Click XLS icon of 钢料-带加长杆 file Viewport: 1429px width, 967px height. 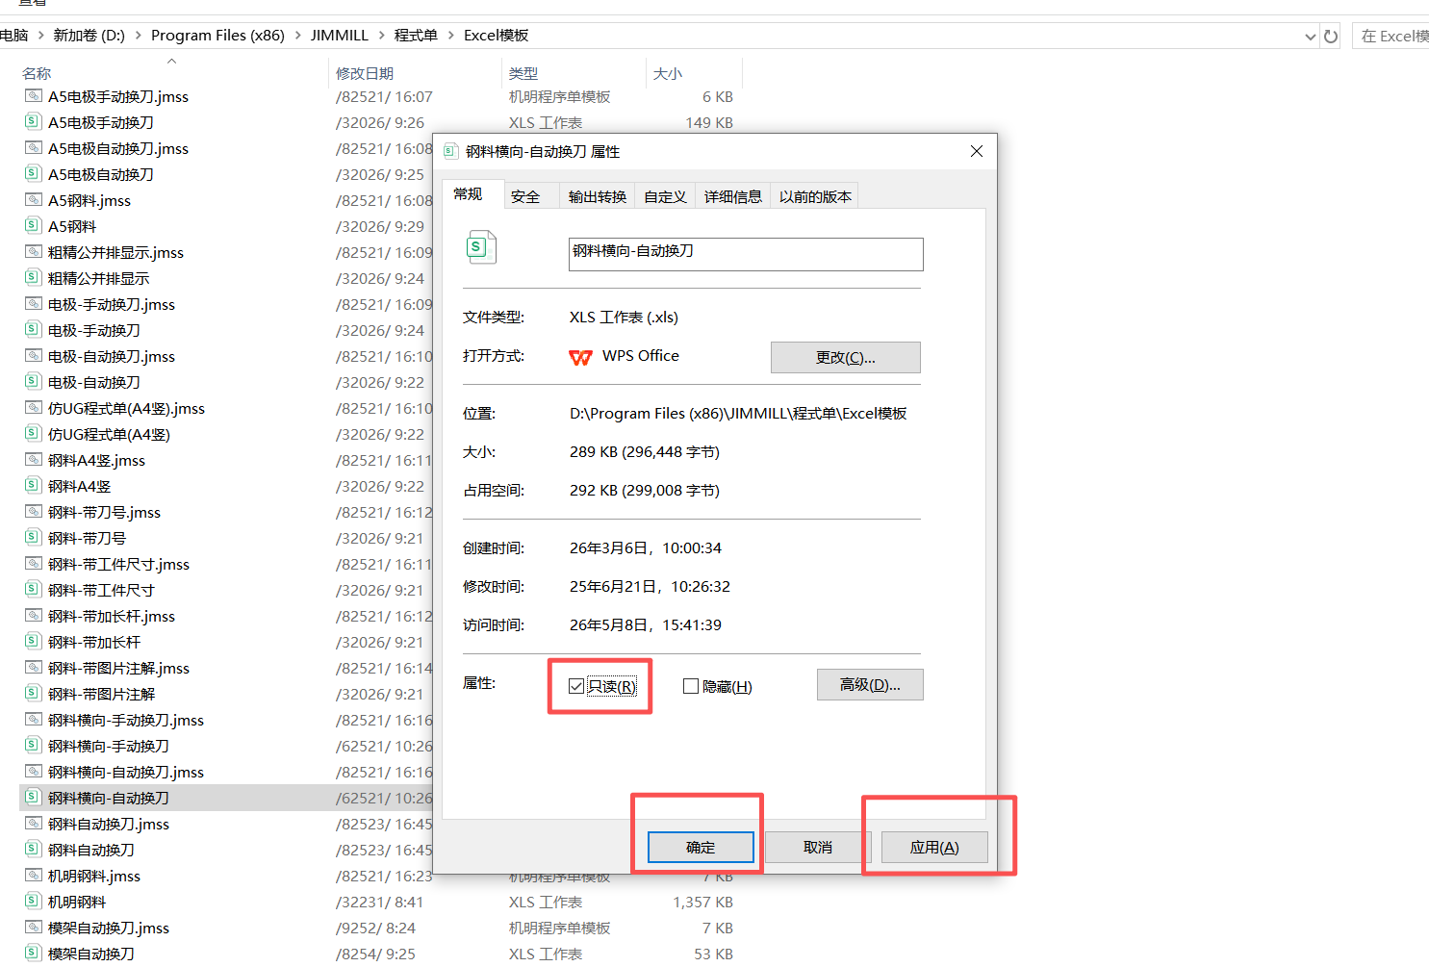click(34, 642)
